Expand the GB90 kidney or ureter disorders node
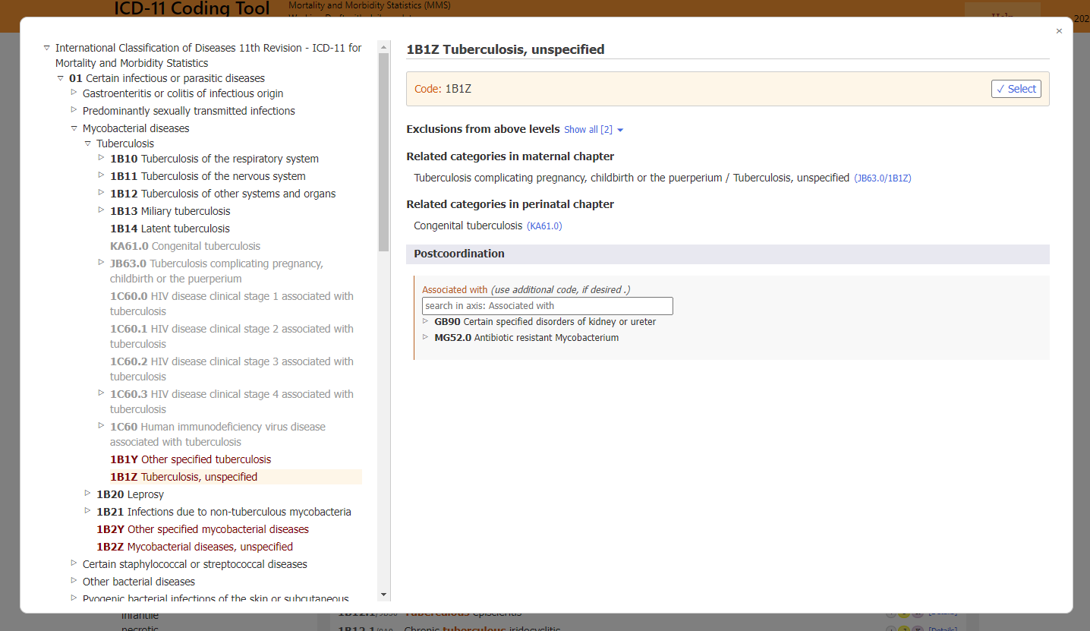 point(425,321)
